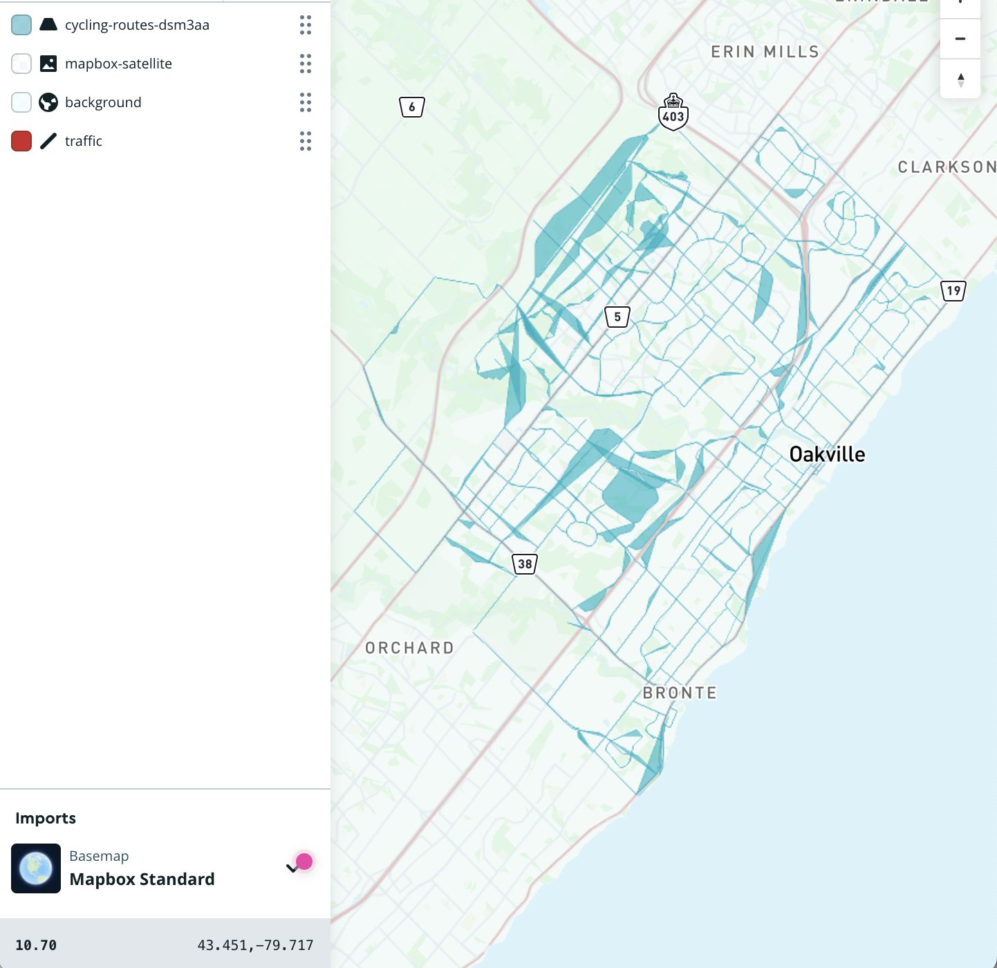Click the cycling-routes light blue color swatch
997x968 pixels.
coord(21,25)
